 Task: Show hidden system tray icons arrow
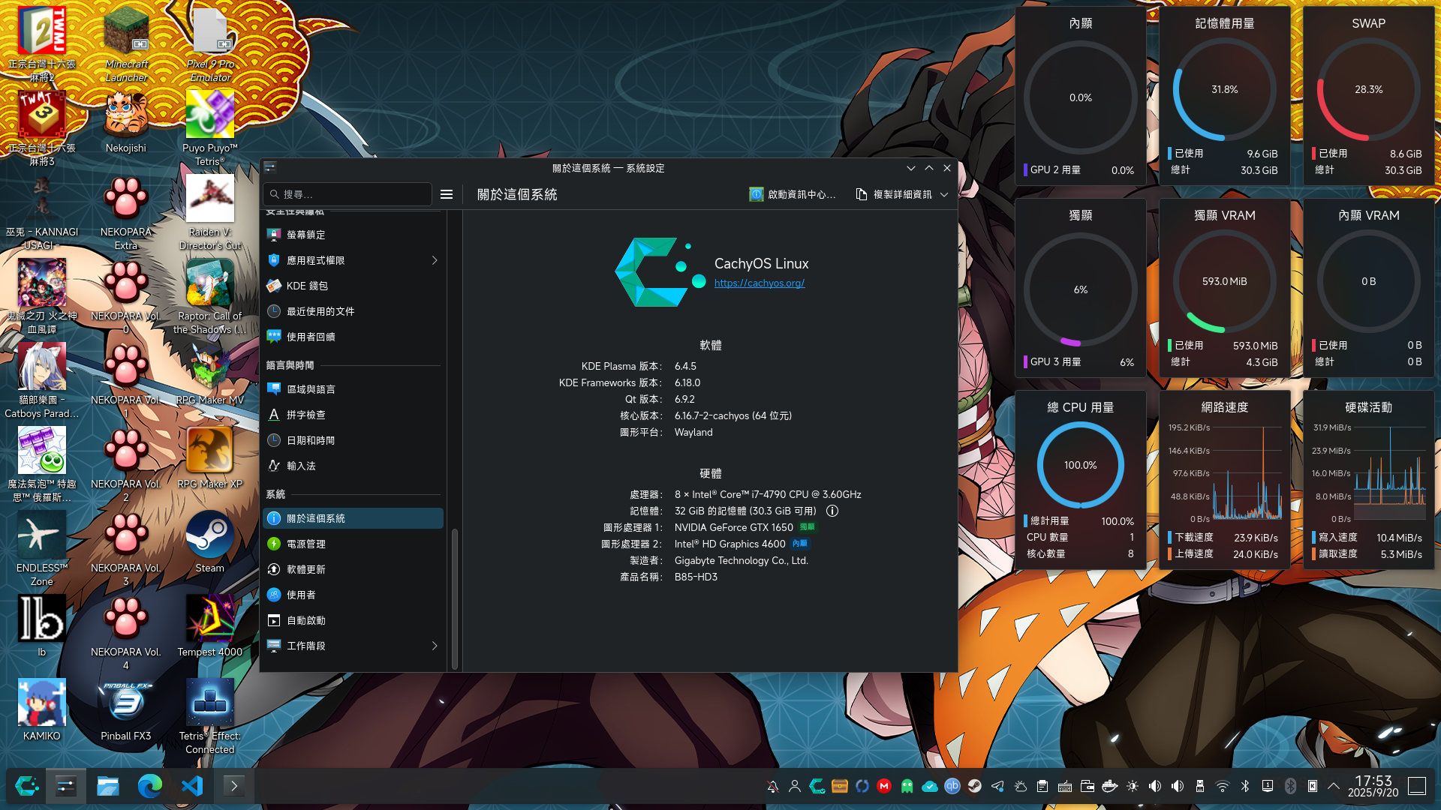pyautogui.click(x=1334, y=786)
